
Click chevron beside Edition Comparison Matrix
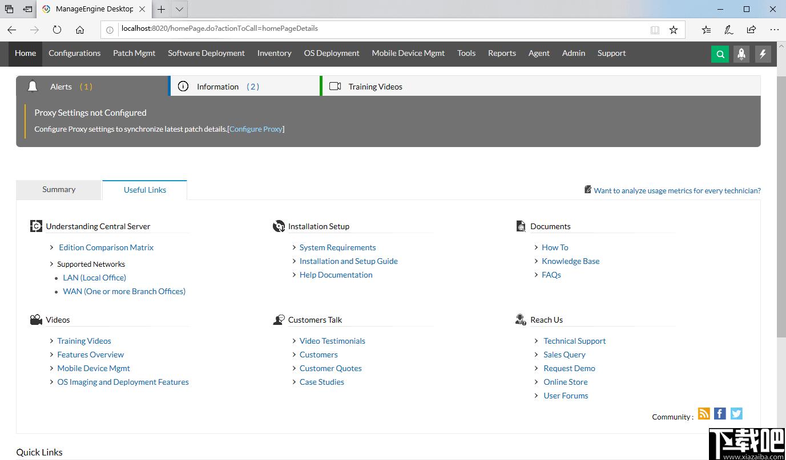(52, 247)
